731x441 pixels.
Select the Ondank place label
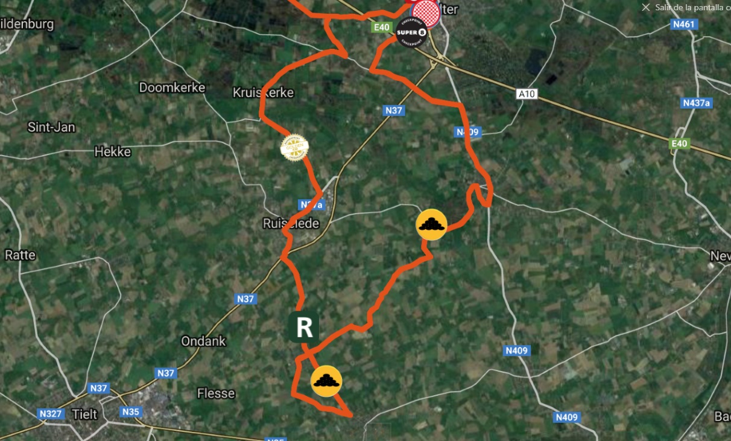pos(203,341)
